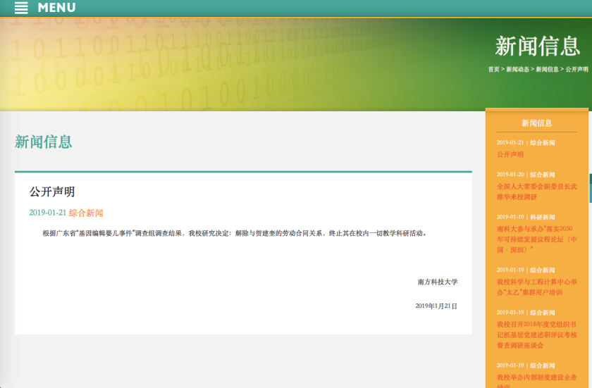Select 新闻信息 in the breadcrumb trail

[x=547, y=70]
